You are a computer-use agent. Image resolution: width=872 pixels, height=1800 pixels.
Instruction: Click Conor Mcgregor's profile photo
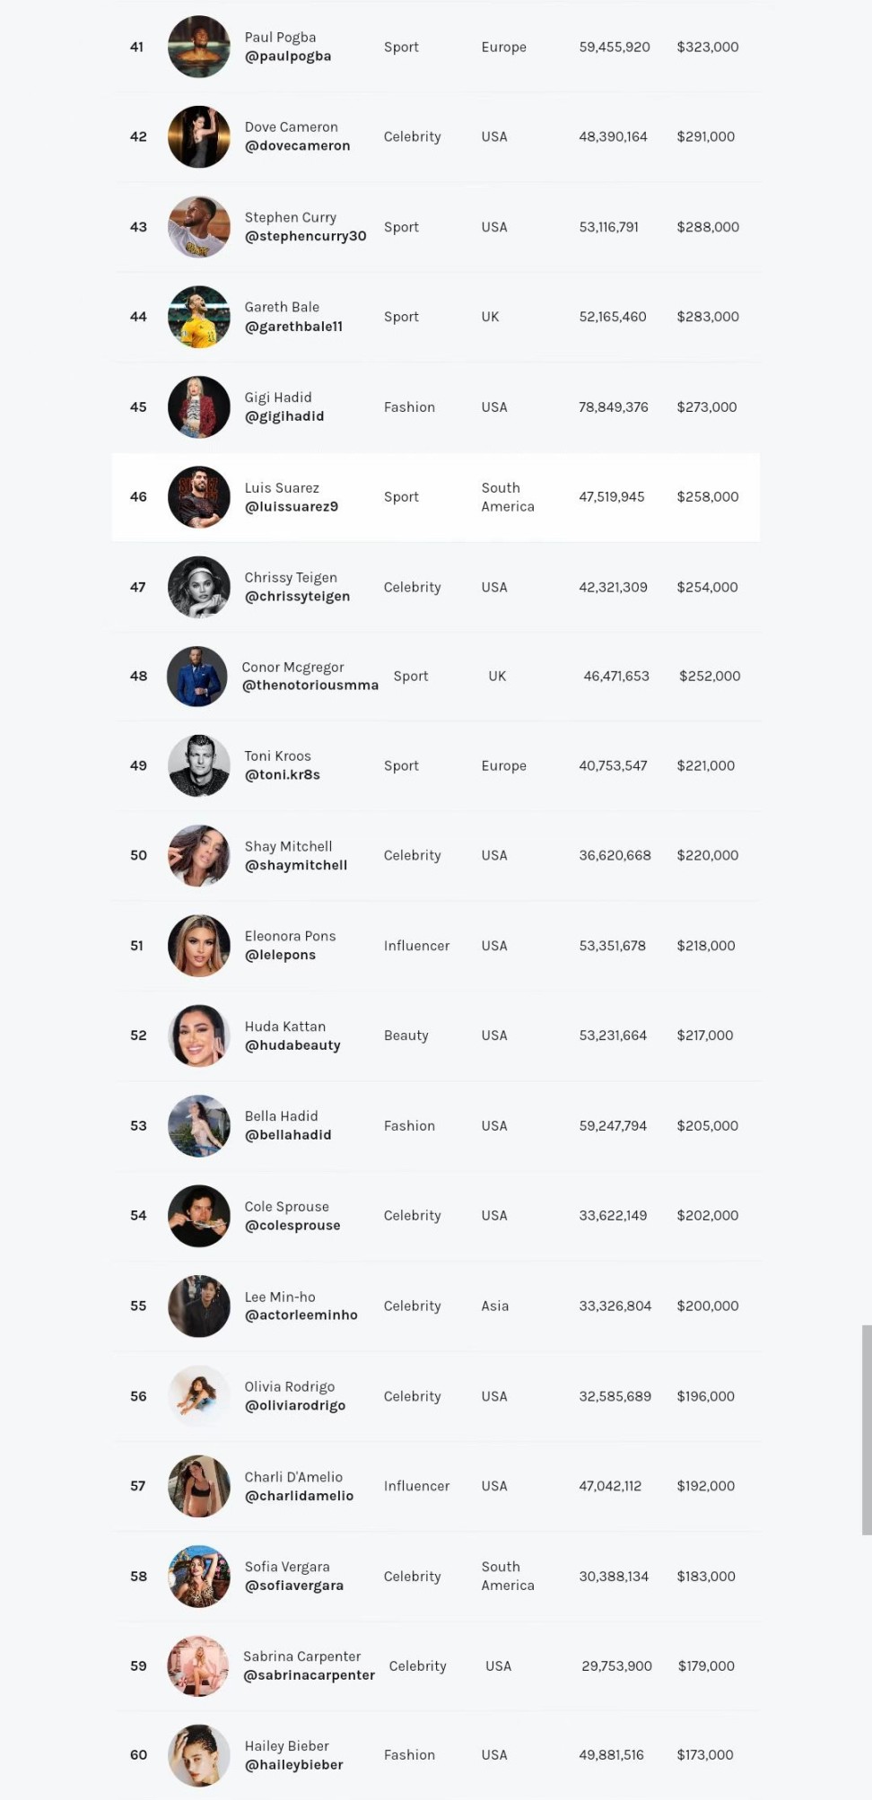(197, 676)
